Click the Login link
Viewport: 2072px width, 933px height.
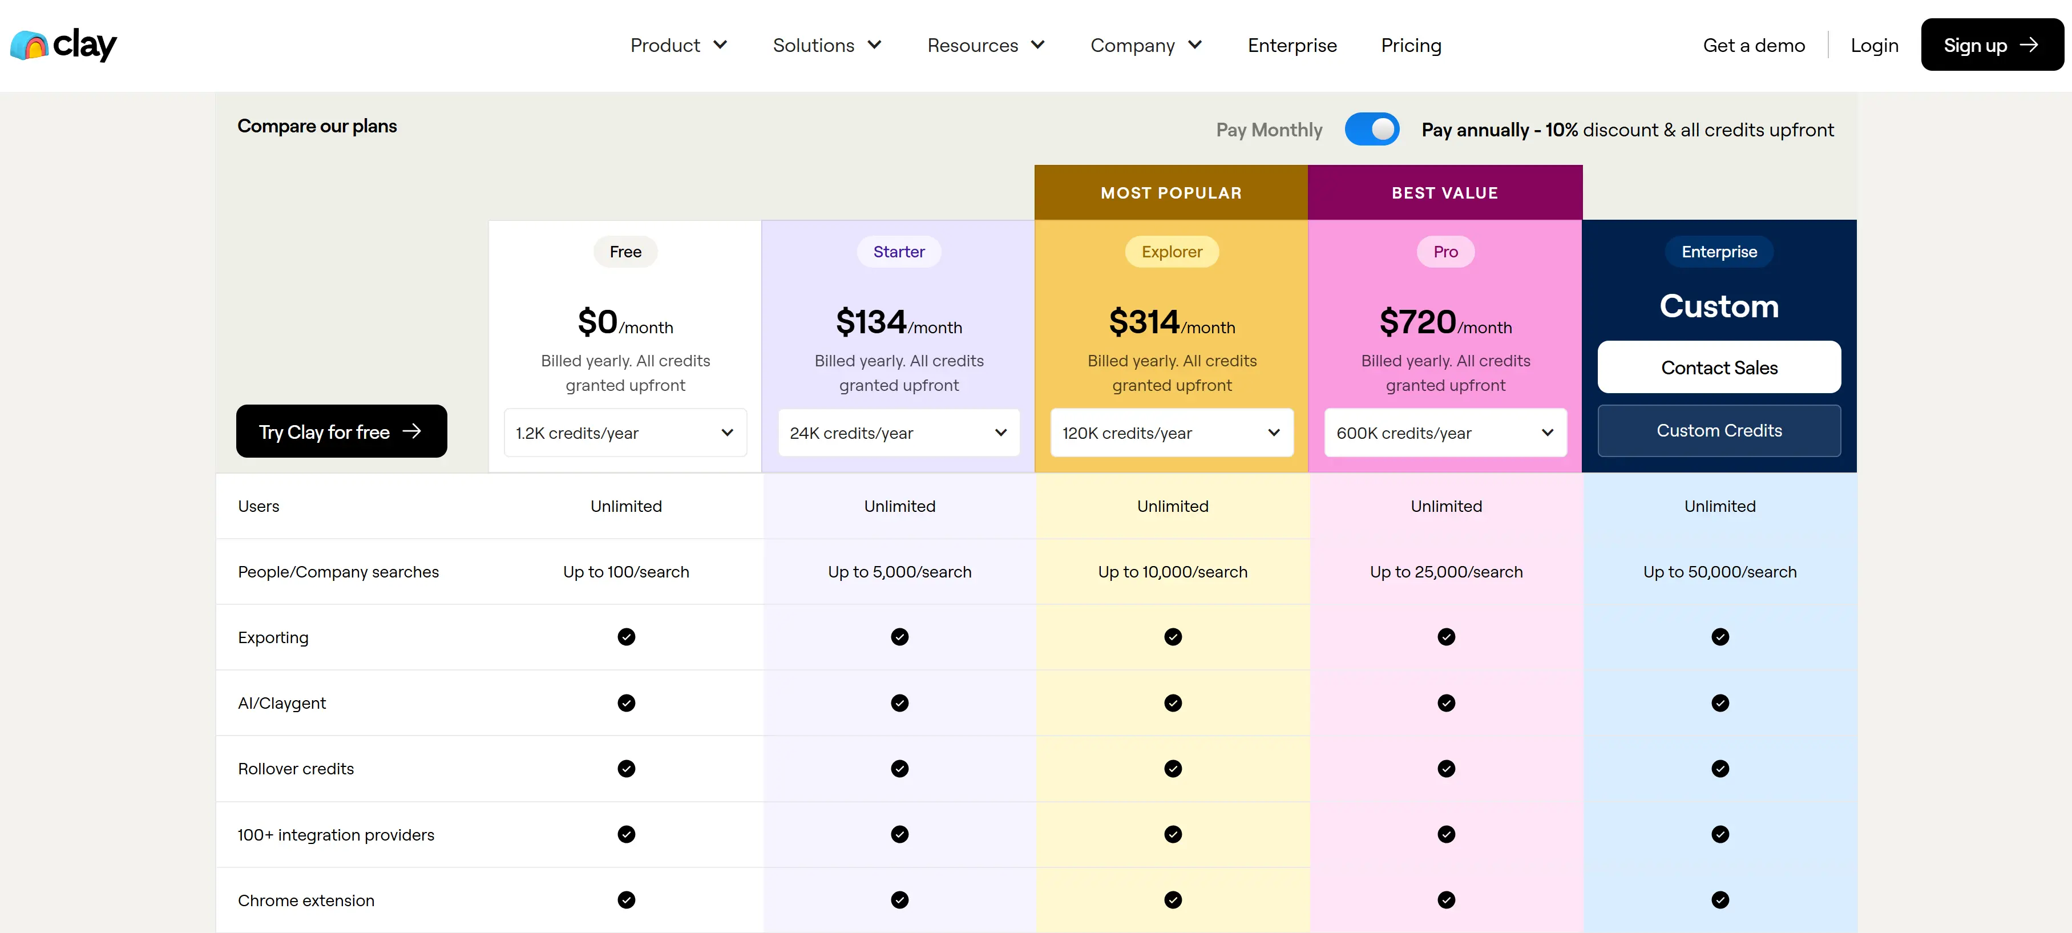tap(1874, 45)
